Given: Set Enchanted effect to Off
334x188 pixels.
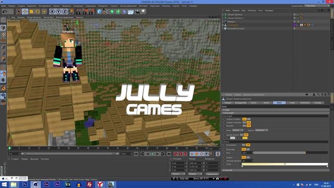Looking at the screenshot, I should pos(248,145).
